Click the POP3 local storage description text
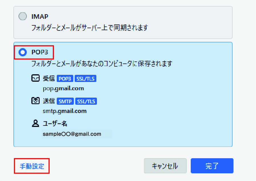Image resolution: width=256 pixels, height=181 pixels. 102,63
